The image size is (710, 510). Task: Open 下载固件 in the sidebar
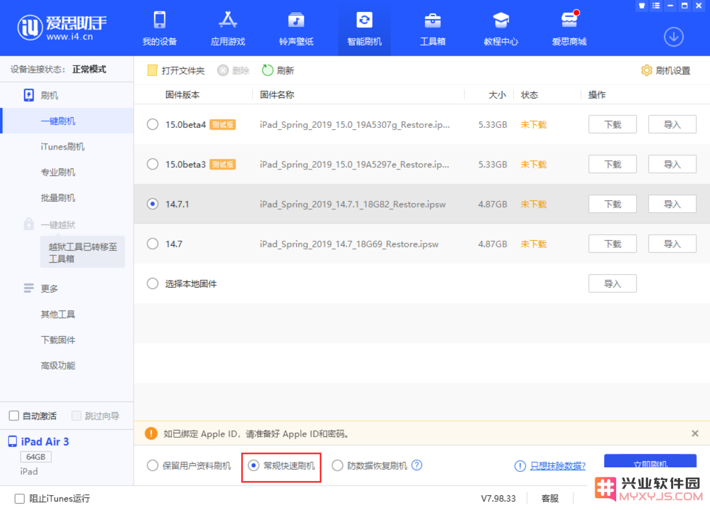coord(58,340)
